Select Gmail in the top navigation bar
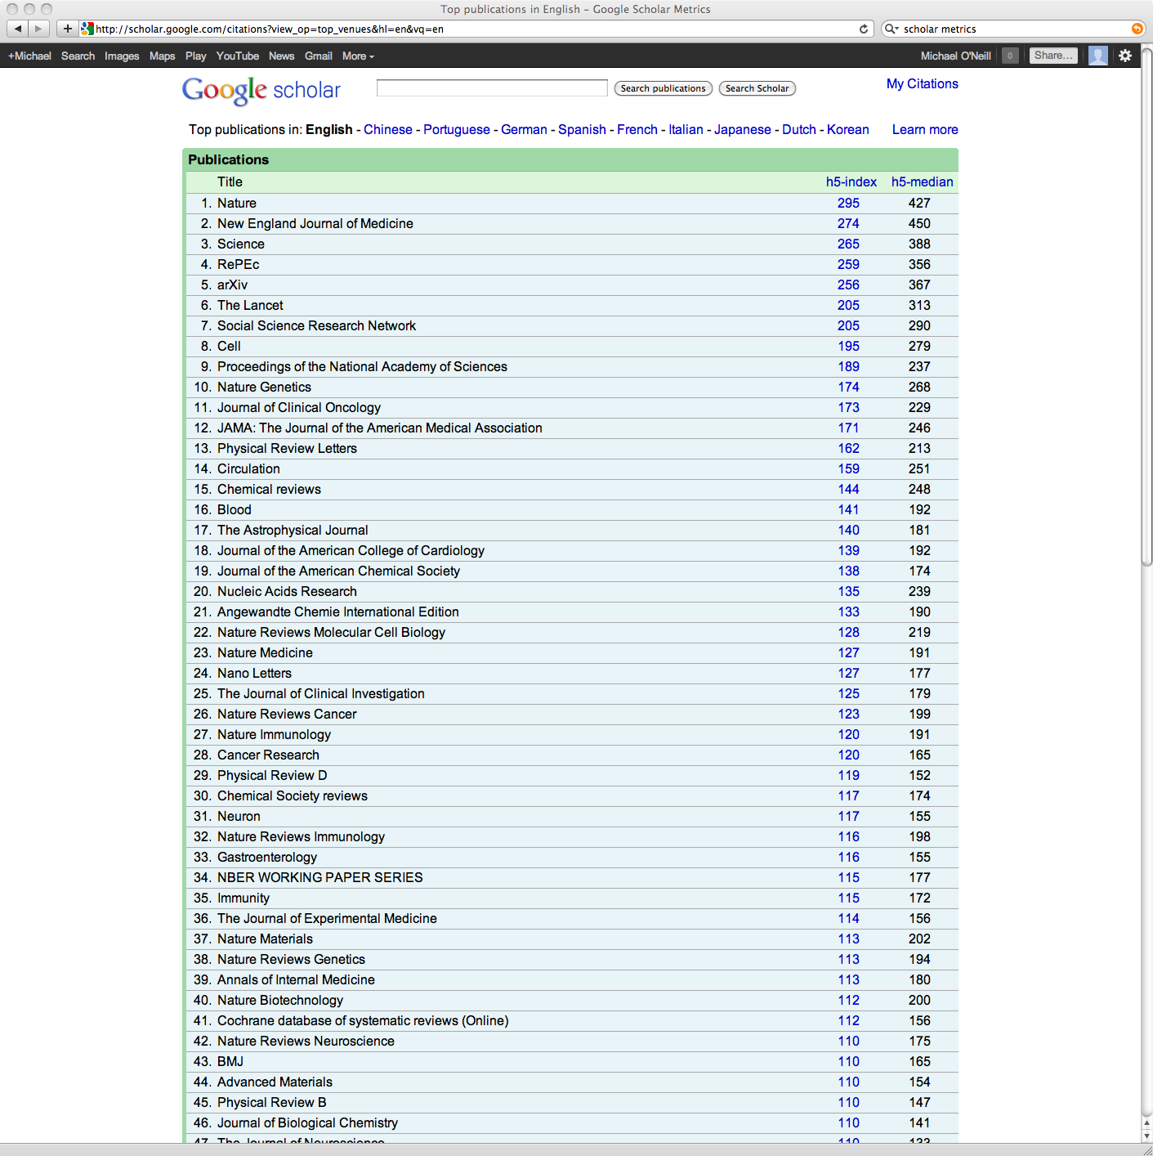Image resolution: width=1153 pixels, height=1156 pixels. 318,56
